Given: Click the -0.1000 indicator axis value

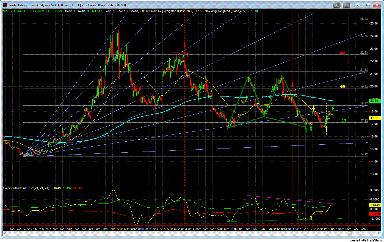Looking at the screenshot, I should pos(375,219).
